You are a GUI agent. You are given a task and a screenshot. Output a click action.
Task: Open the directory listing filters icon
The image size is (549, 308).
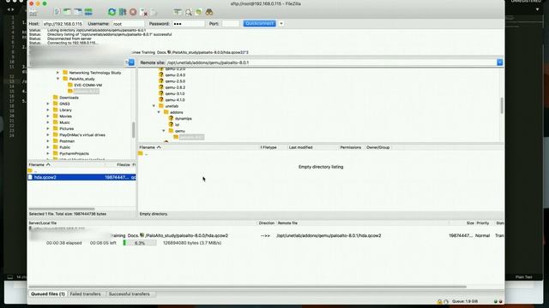click(178, 12)
